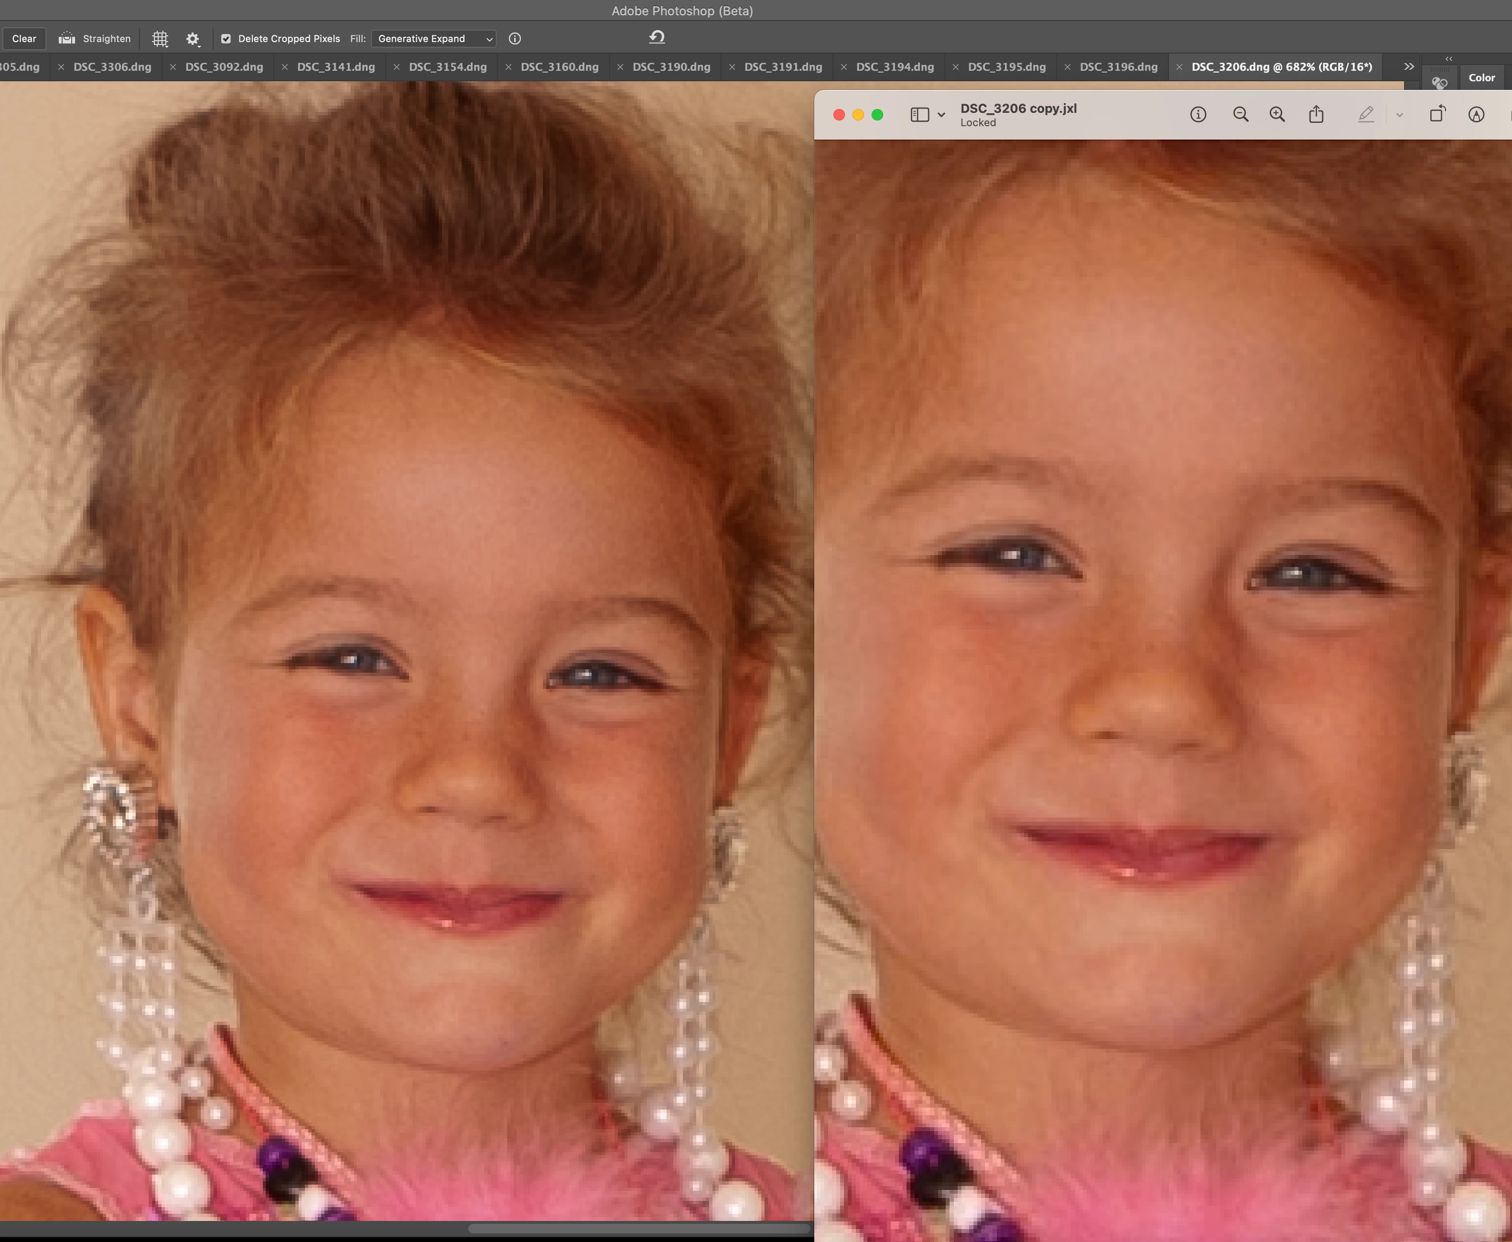Click the Preview share icon

point(1316,114)
